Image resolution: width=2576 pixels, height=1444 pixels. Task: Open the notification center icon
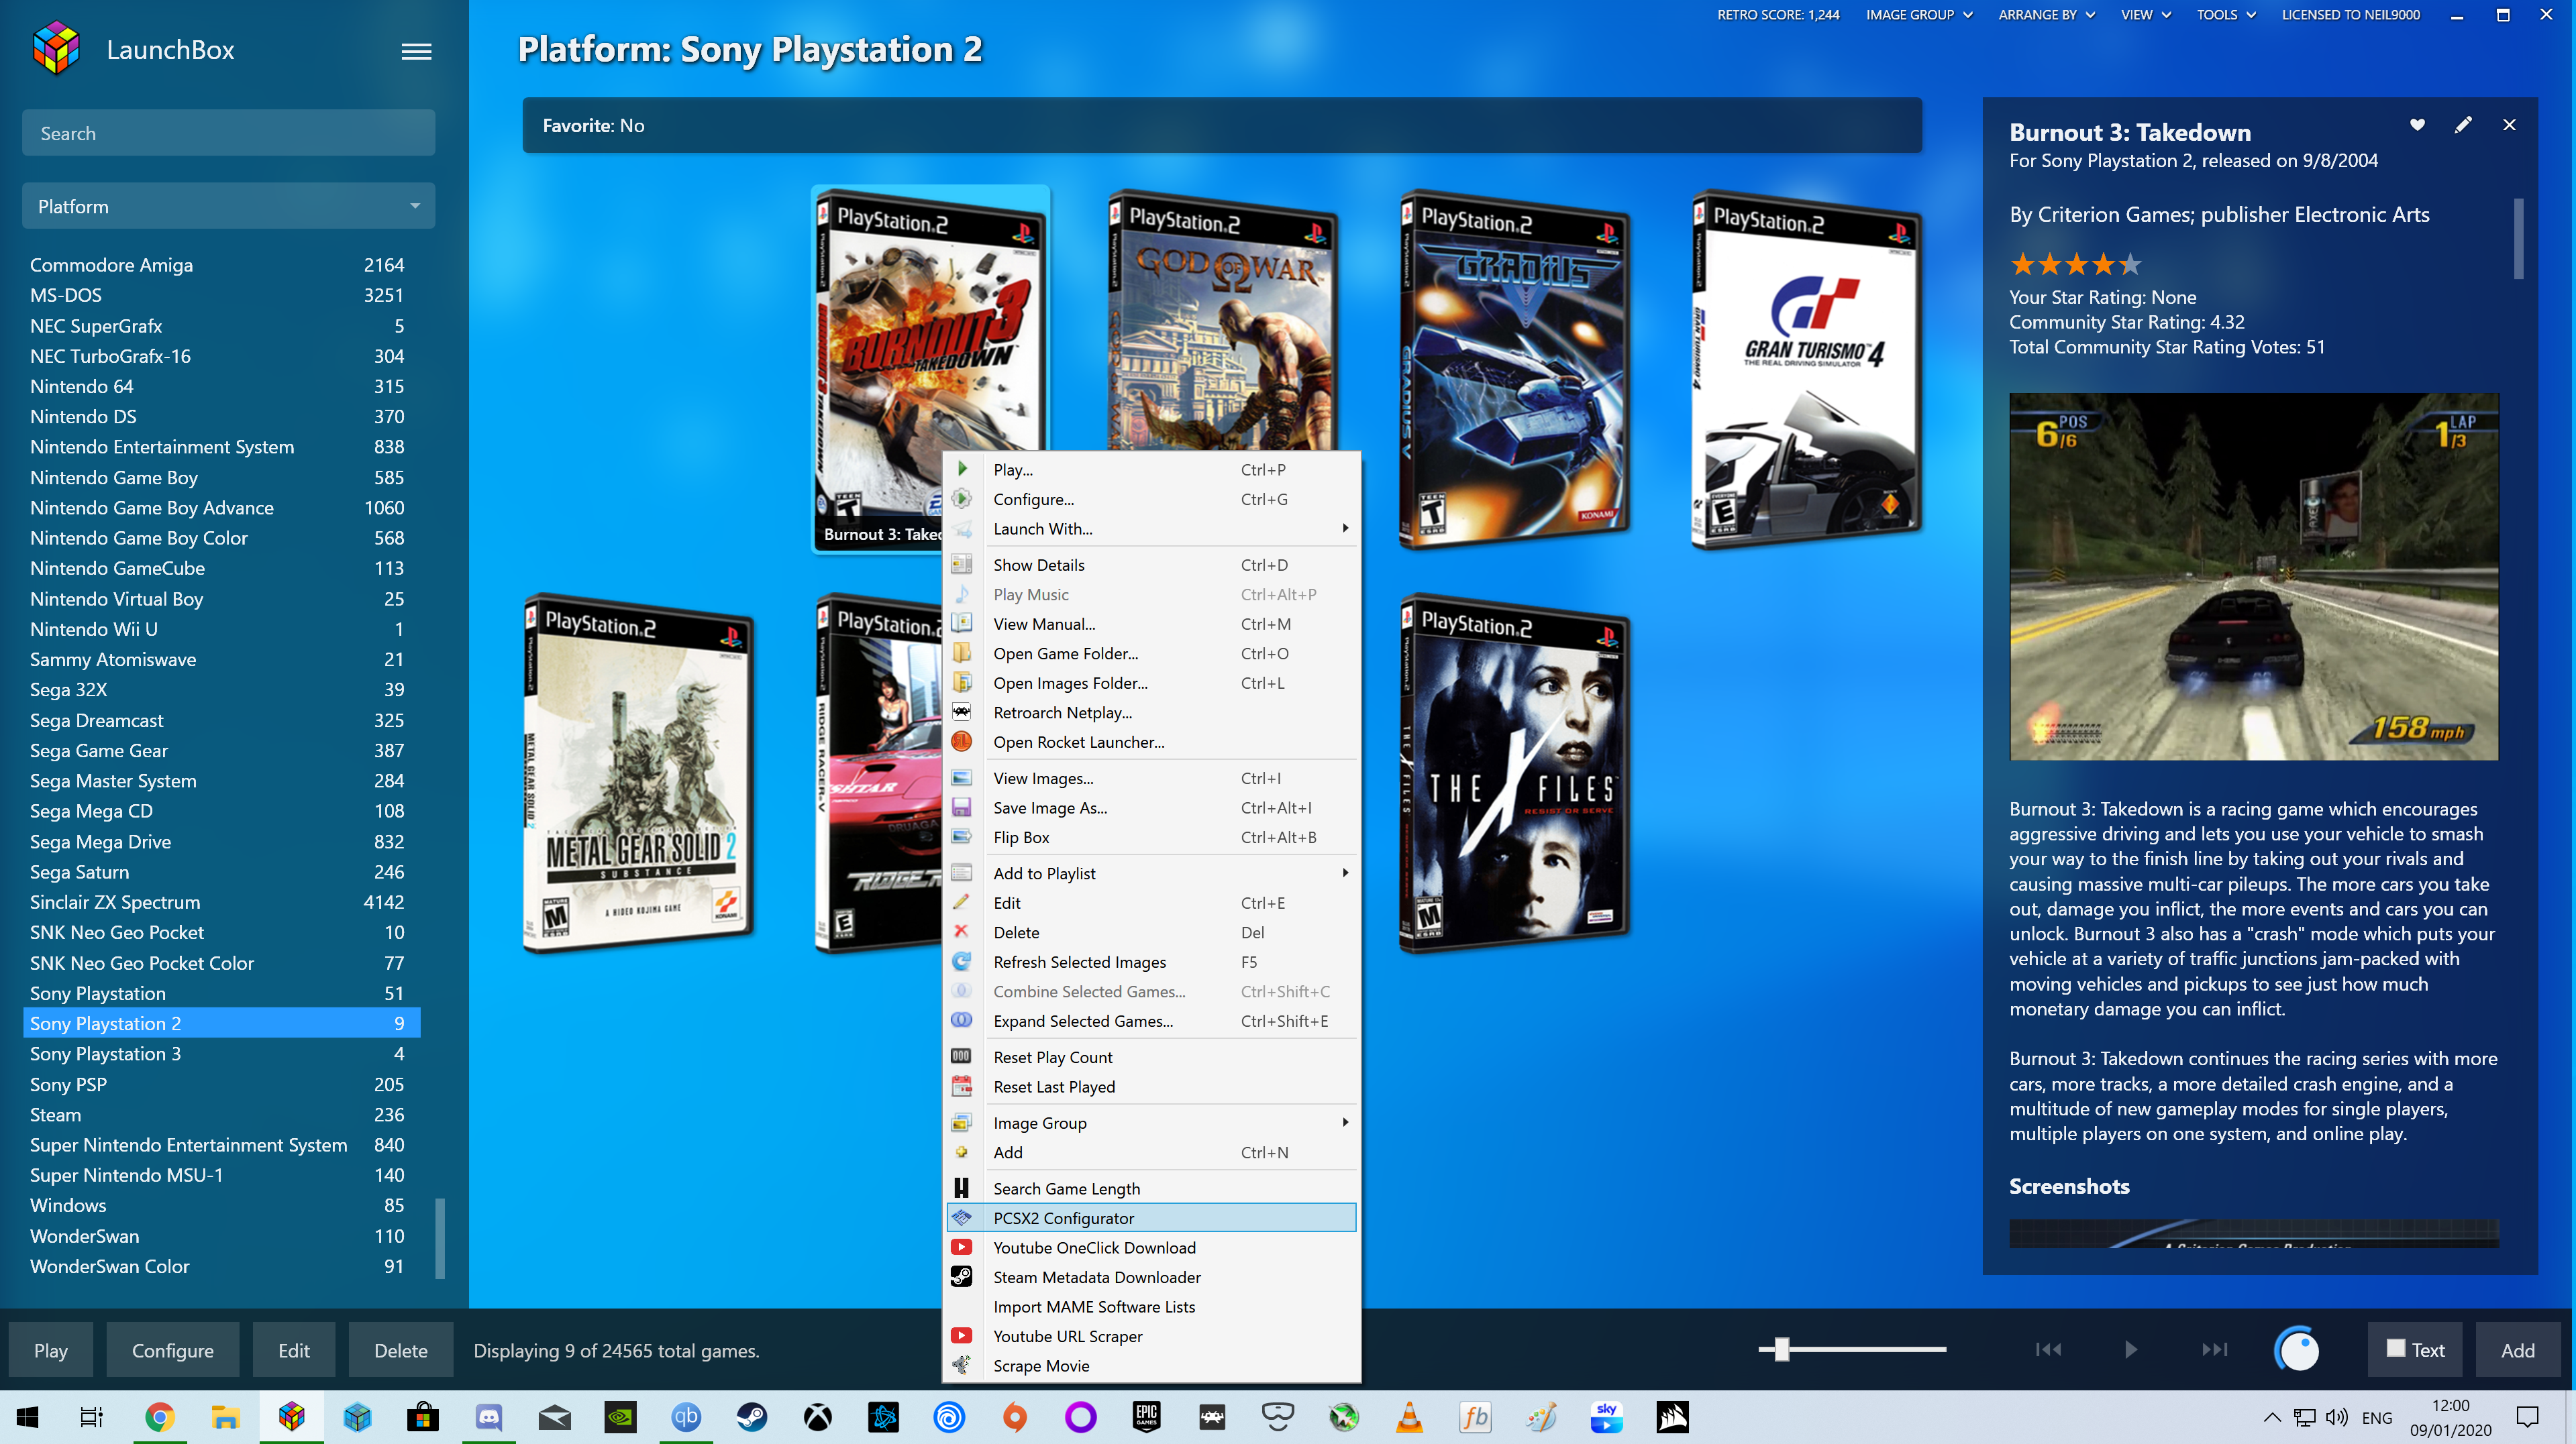coord(2527,1417)
